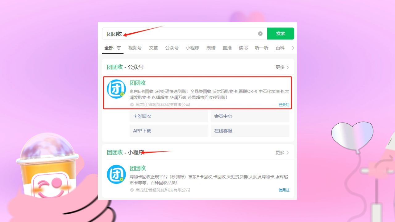Switch to the 读书 tab
395x222 pixels.
[x=243, y=48]
